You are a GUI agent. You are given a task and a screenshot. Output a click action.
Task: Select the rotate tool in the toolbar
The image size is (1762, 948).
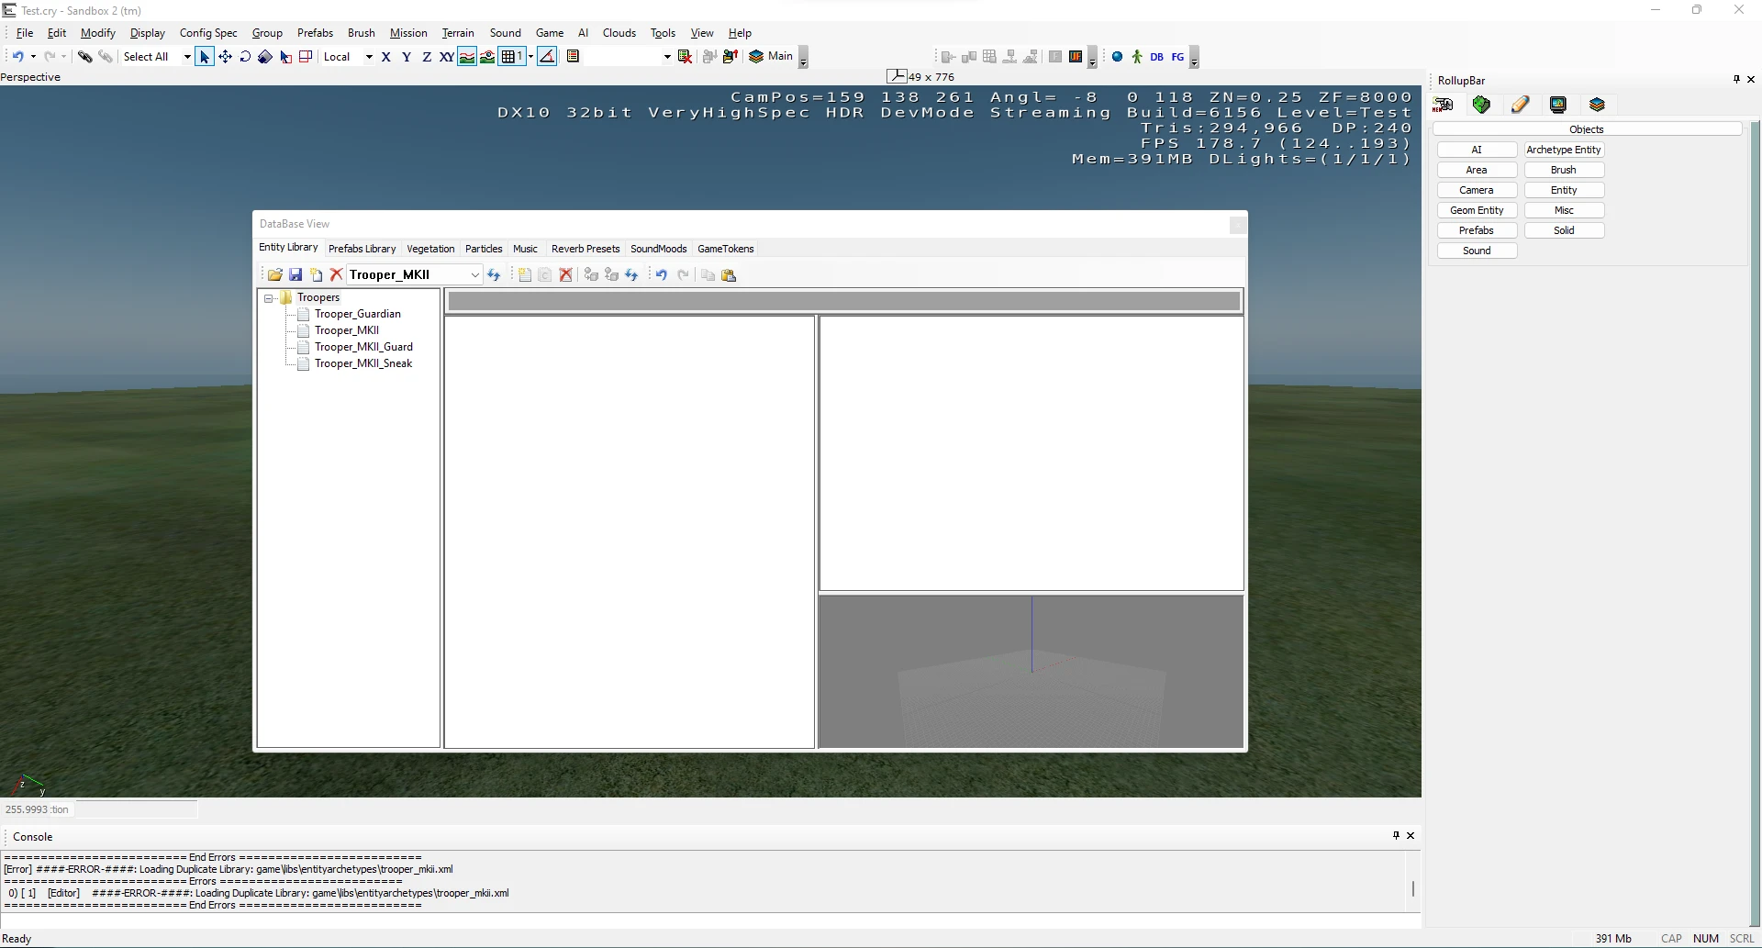click(245, 57)
